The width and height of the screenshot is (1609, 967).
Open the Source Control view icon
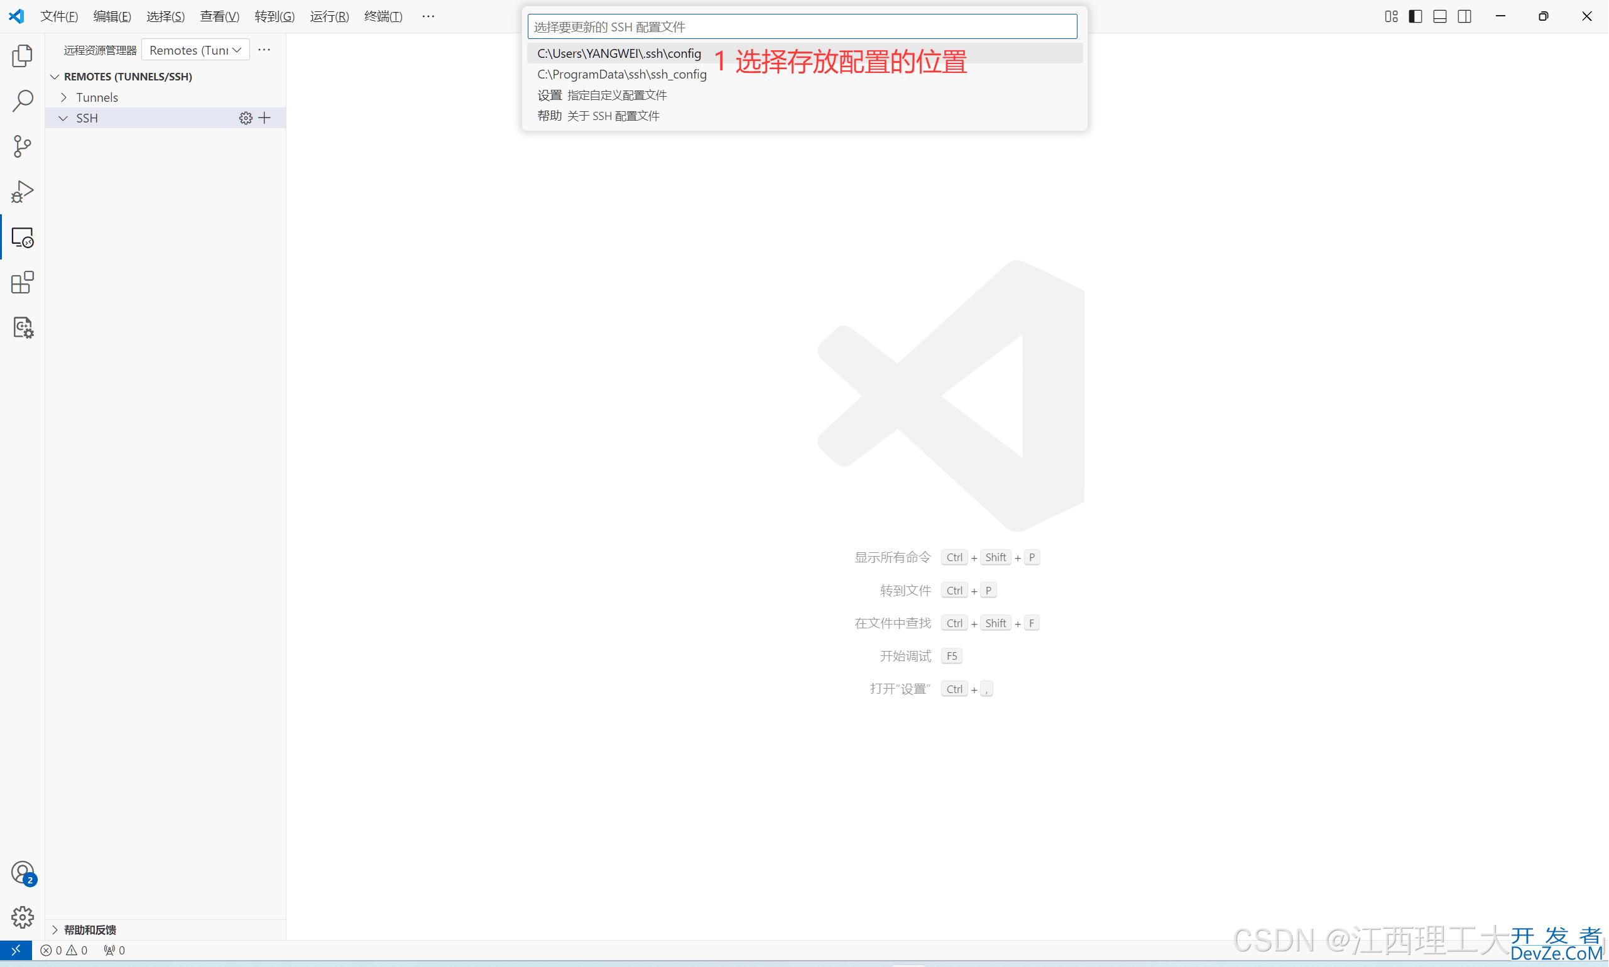pos(22,146)
